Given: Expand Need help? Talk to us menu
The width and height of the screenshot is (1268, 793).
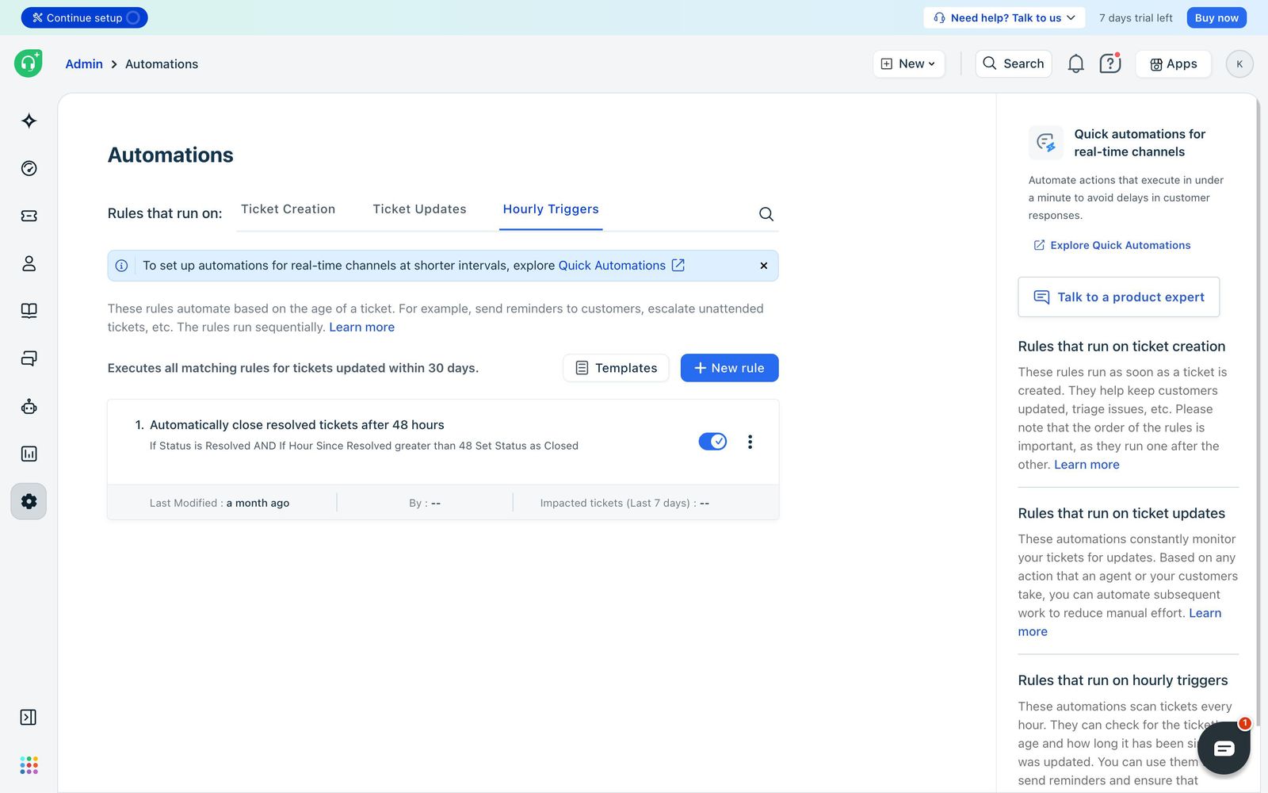Looking at the screenshot, I should pyautogui.click(x=1004, y=17).
